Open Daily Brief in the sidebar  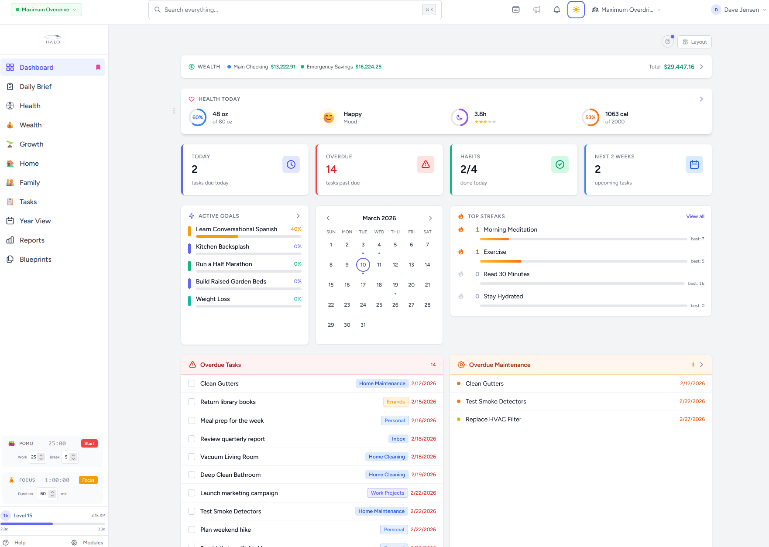point(35,87)
